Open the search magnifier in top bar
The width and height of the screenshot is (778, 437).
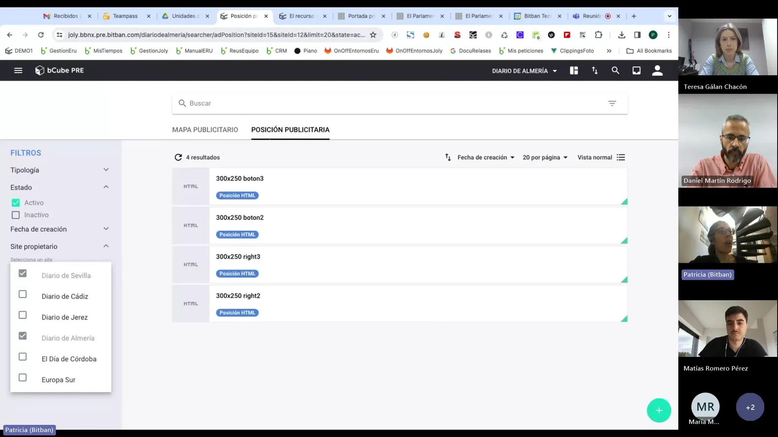[x=615, y=70]
